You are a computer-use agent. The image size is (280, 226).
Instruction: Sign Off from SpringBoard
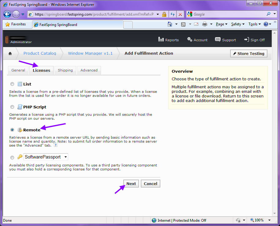255,40
